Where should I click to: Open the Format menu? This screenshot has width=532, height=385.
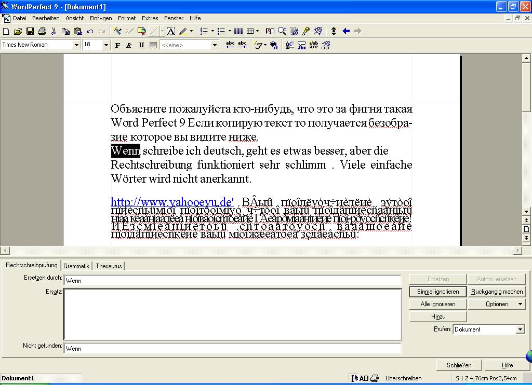pyautogui.click(x=127, y=18)
